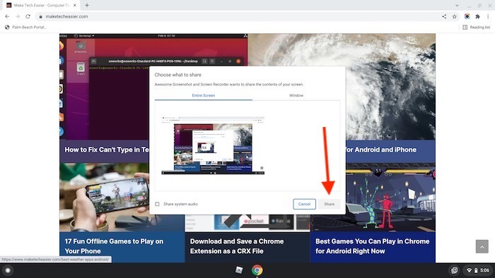
Task: Open the tab search dropdown arrow
Action: point(457,6)
